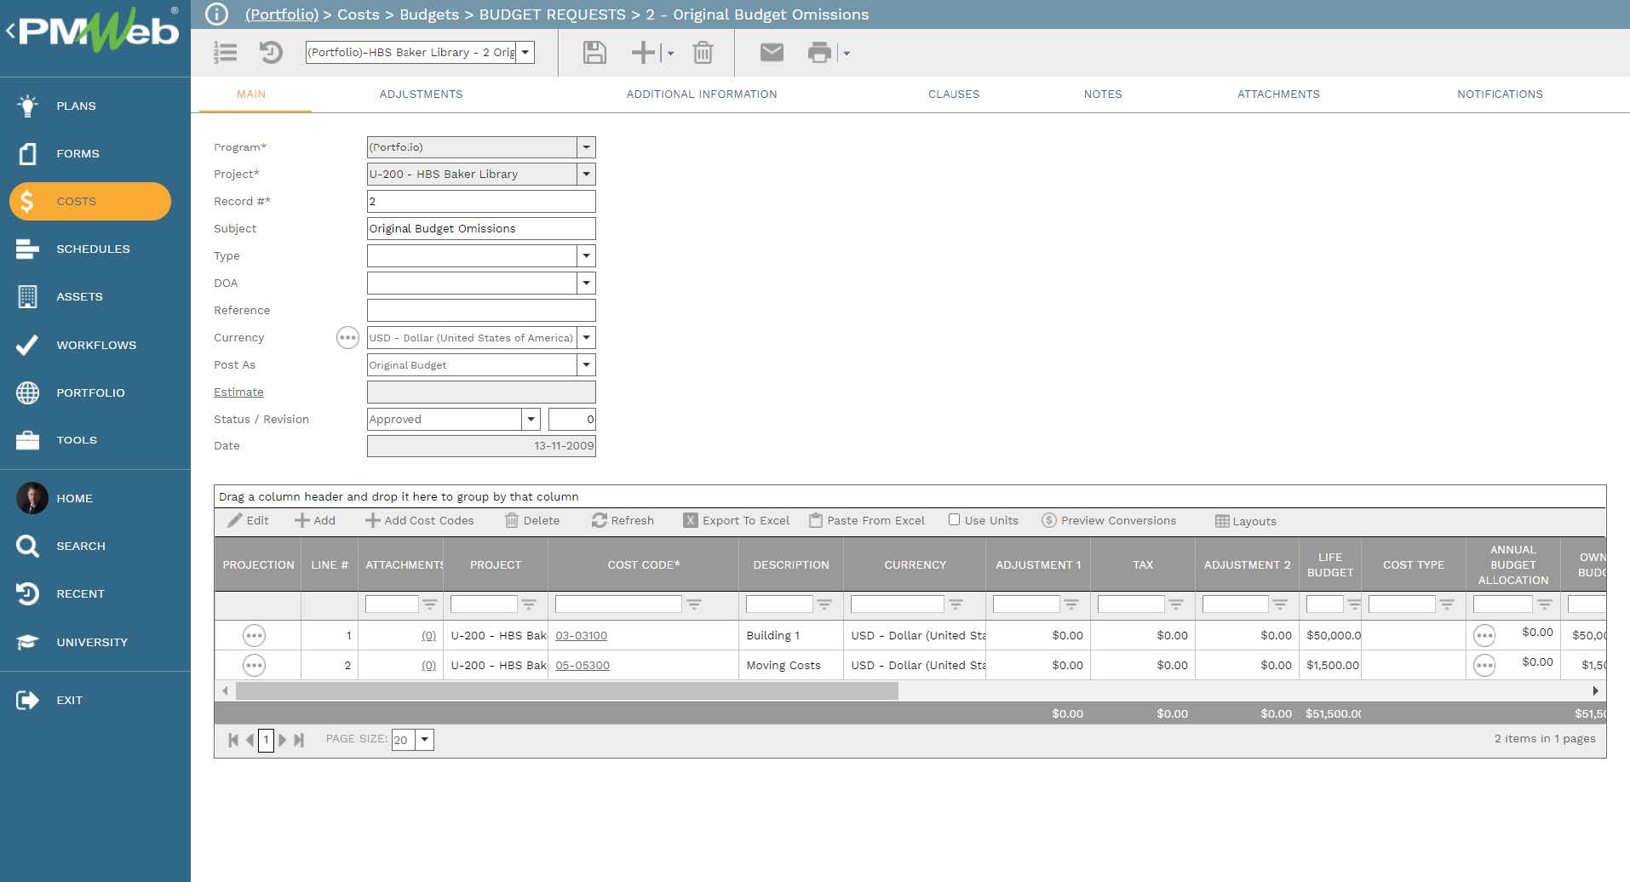Expand the print options arrow
This screenshot has width=1630, height=882.
(x=847, y=53)
